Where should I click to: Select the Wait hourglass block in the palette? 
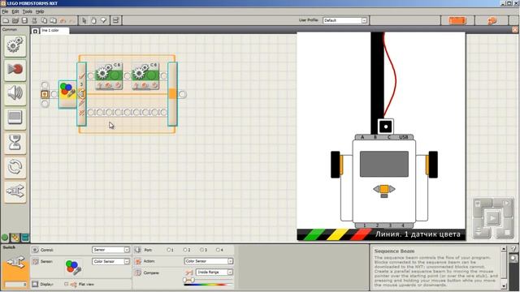pyautogui.click(x=15, y=143)
